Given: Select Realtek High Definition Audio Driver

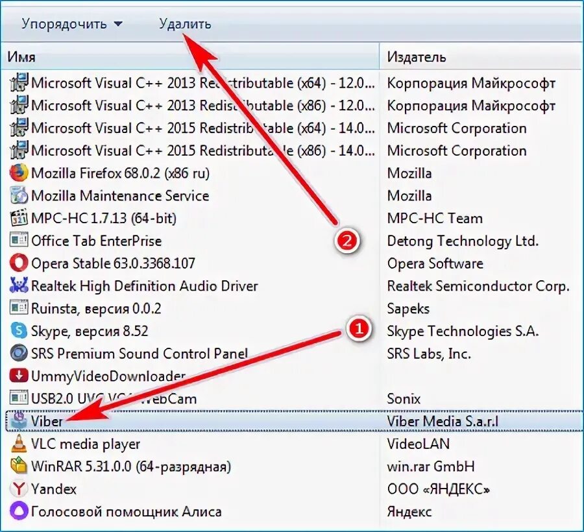Looking at the screenshot, I should (x=145, y=286).
